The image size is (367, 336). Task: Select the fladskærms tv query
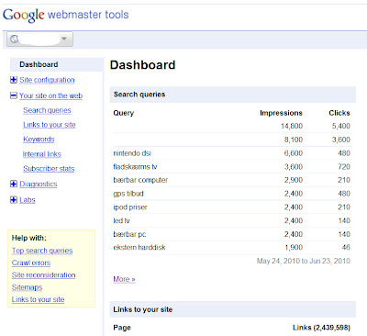135,167
